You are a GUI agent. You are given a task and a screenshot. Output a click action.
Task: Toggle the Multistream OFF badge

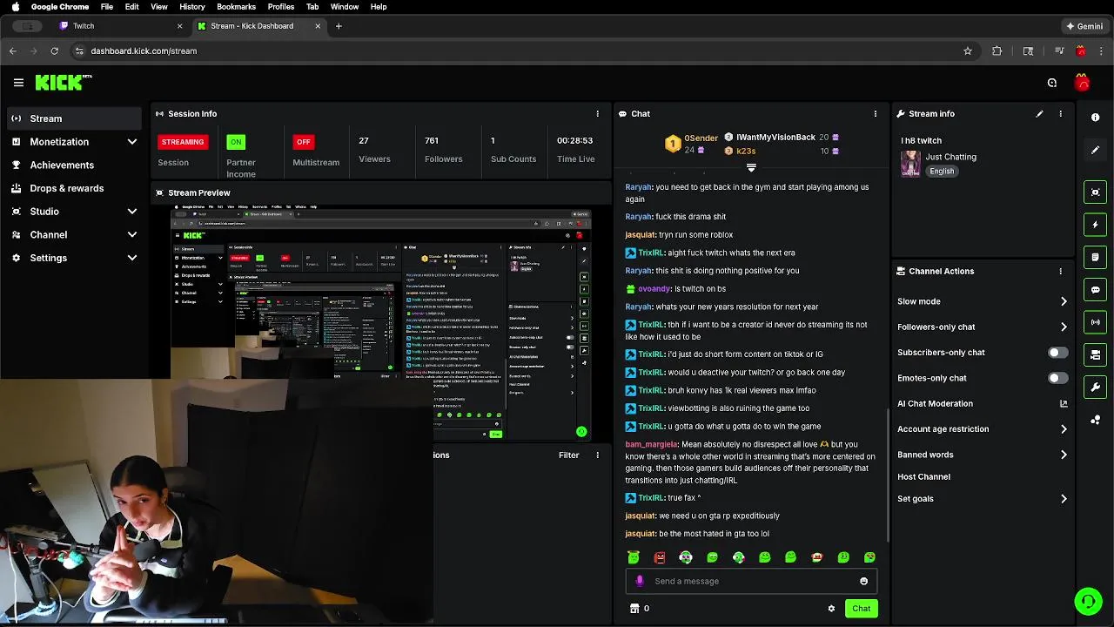303,142
